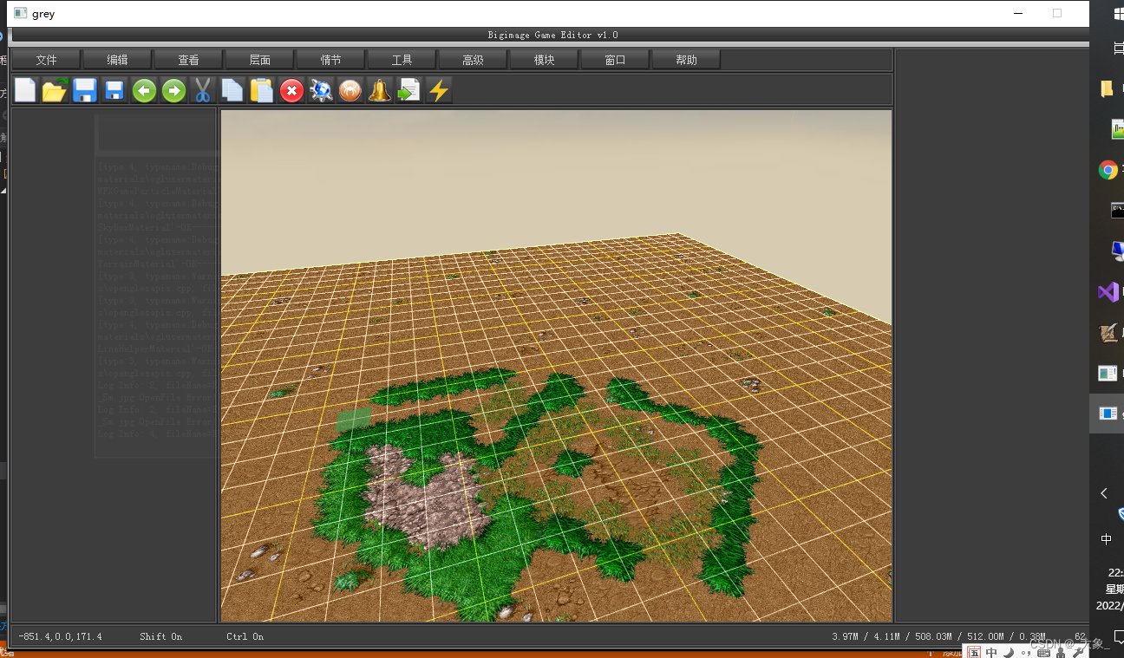Screen dimensions: 1124x658
Task: Delete with the red X circle icon
Action: pyautogui.click(x=291, y=90)
